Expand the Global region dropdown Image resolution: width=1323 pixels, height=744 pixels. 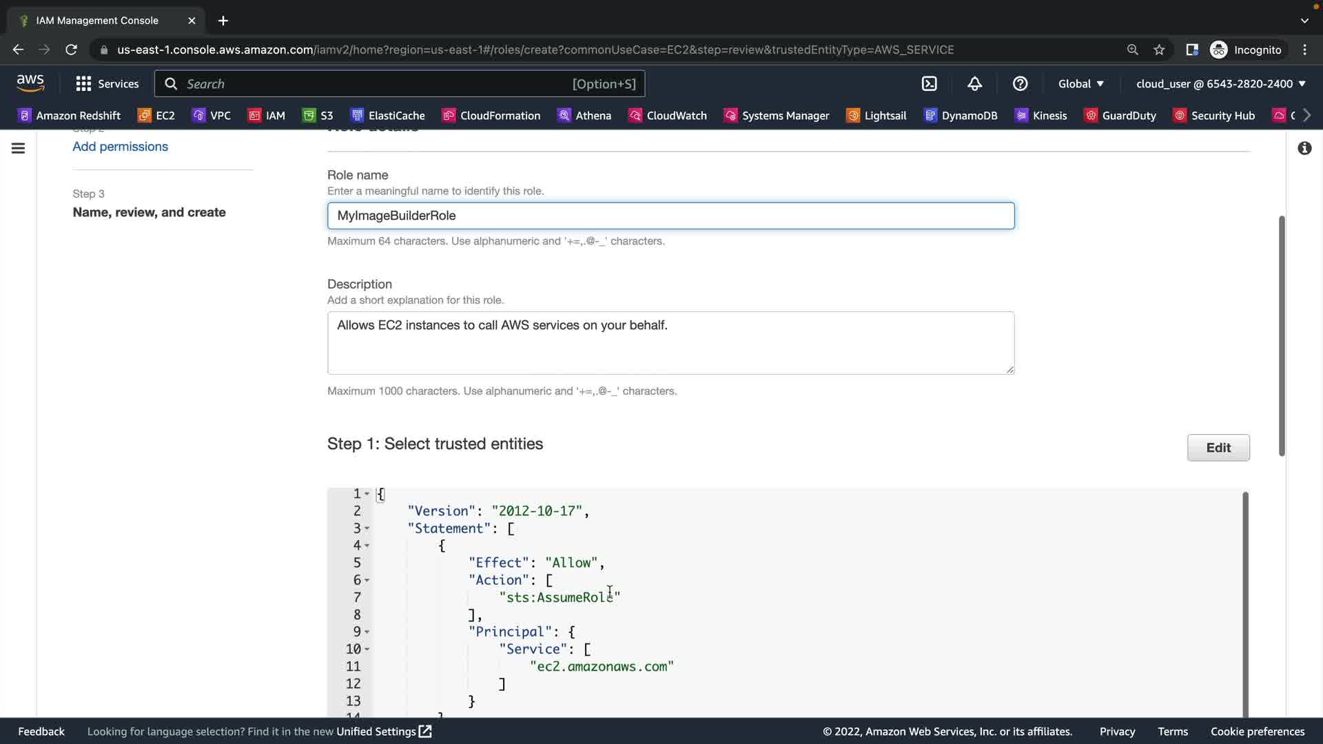click(1081, 83)
